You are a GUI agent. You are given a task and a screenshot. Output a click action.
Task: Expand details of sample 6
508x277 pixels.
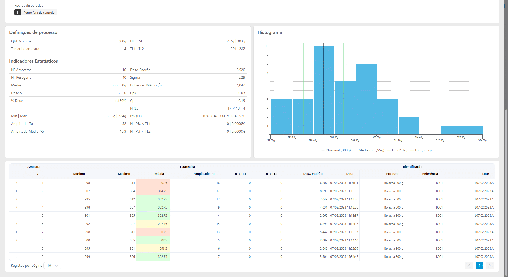(16, 224)
